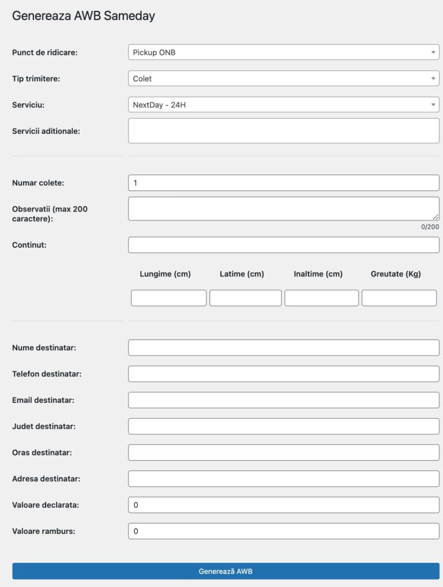Click the Oras destinatar field
443x587 pixels.
[283, 452]
